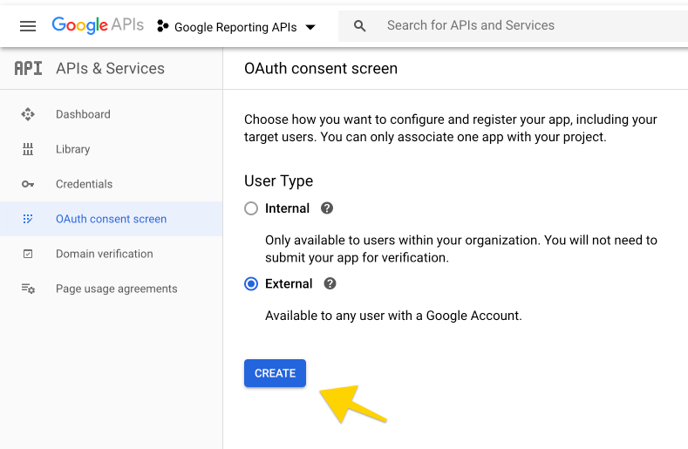Open Page usage agreements in the sidebar
This screenshot has width=688, height=449.
pyautogui.click(x=111, y=289)
